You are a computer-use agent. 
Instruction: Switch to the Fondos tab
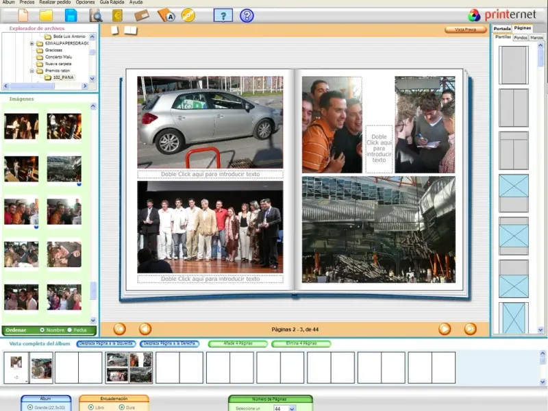point(521,38)
